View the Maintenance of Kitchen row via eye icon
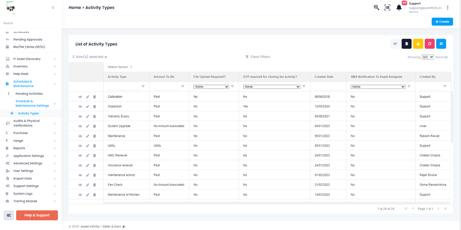461x230 pixels. pyautogui.click(x=80, y=195)
